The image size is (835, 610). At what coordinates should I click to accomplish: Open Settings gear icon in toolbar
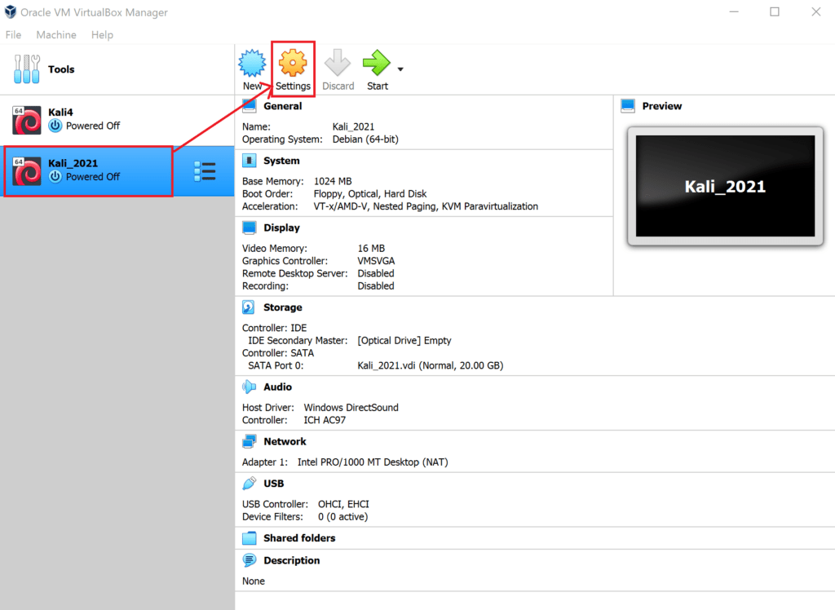tap(293, 63)
